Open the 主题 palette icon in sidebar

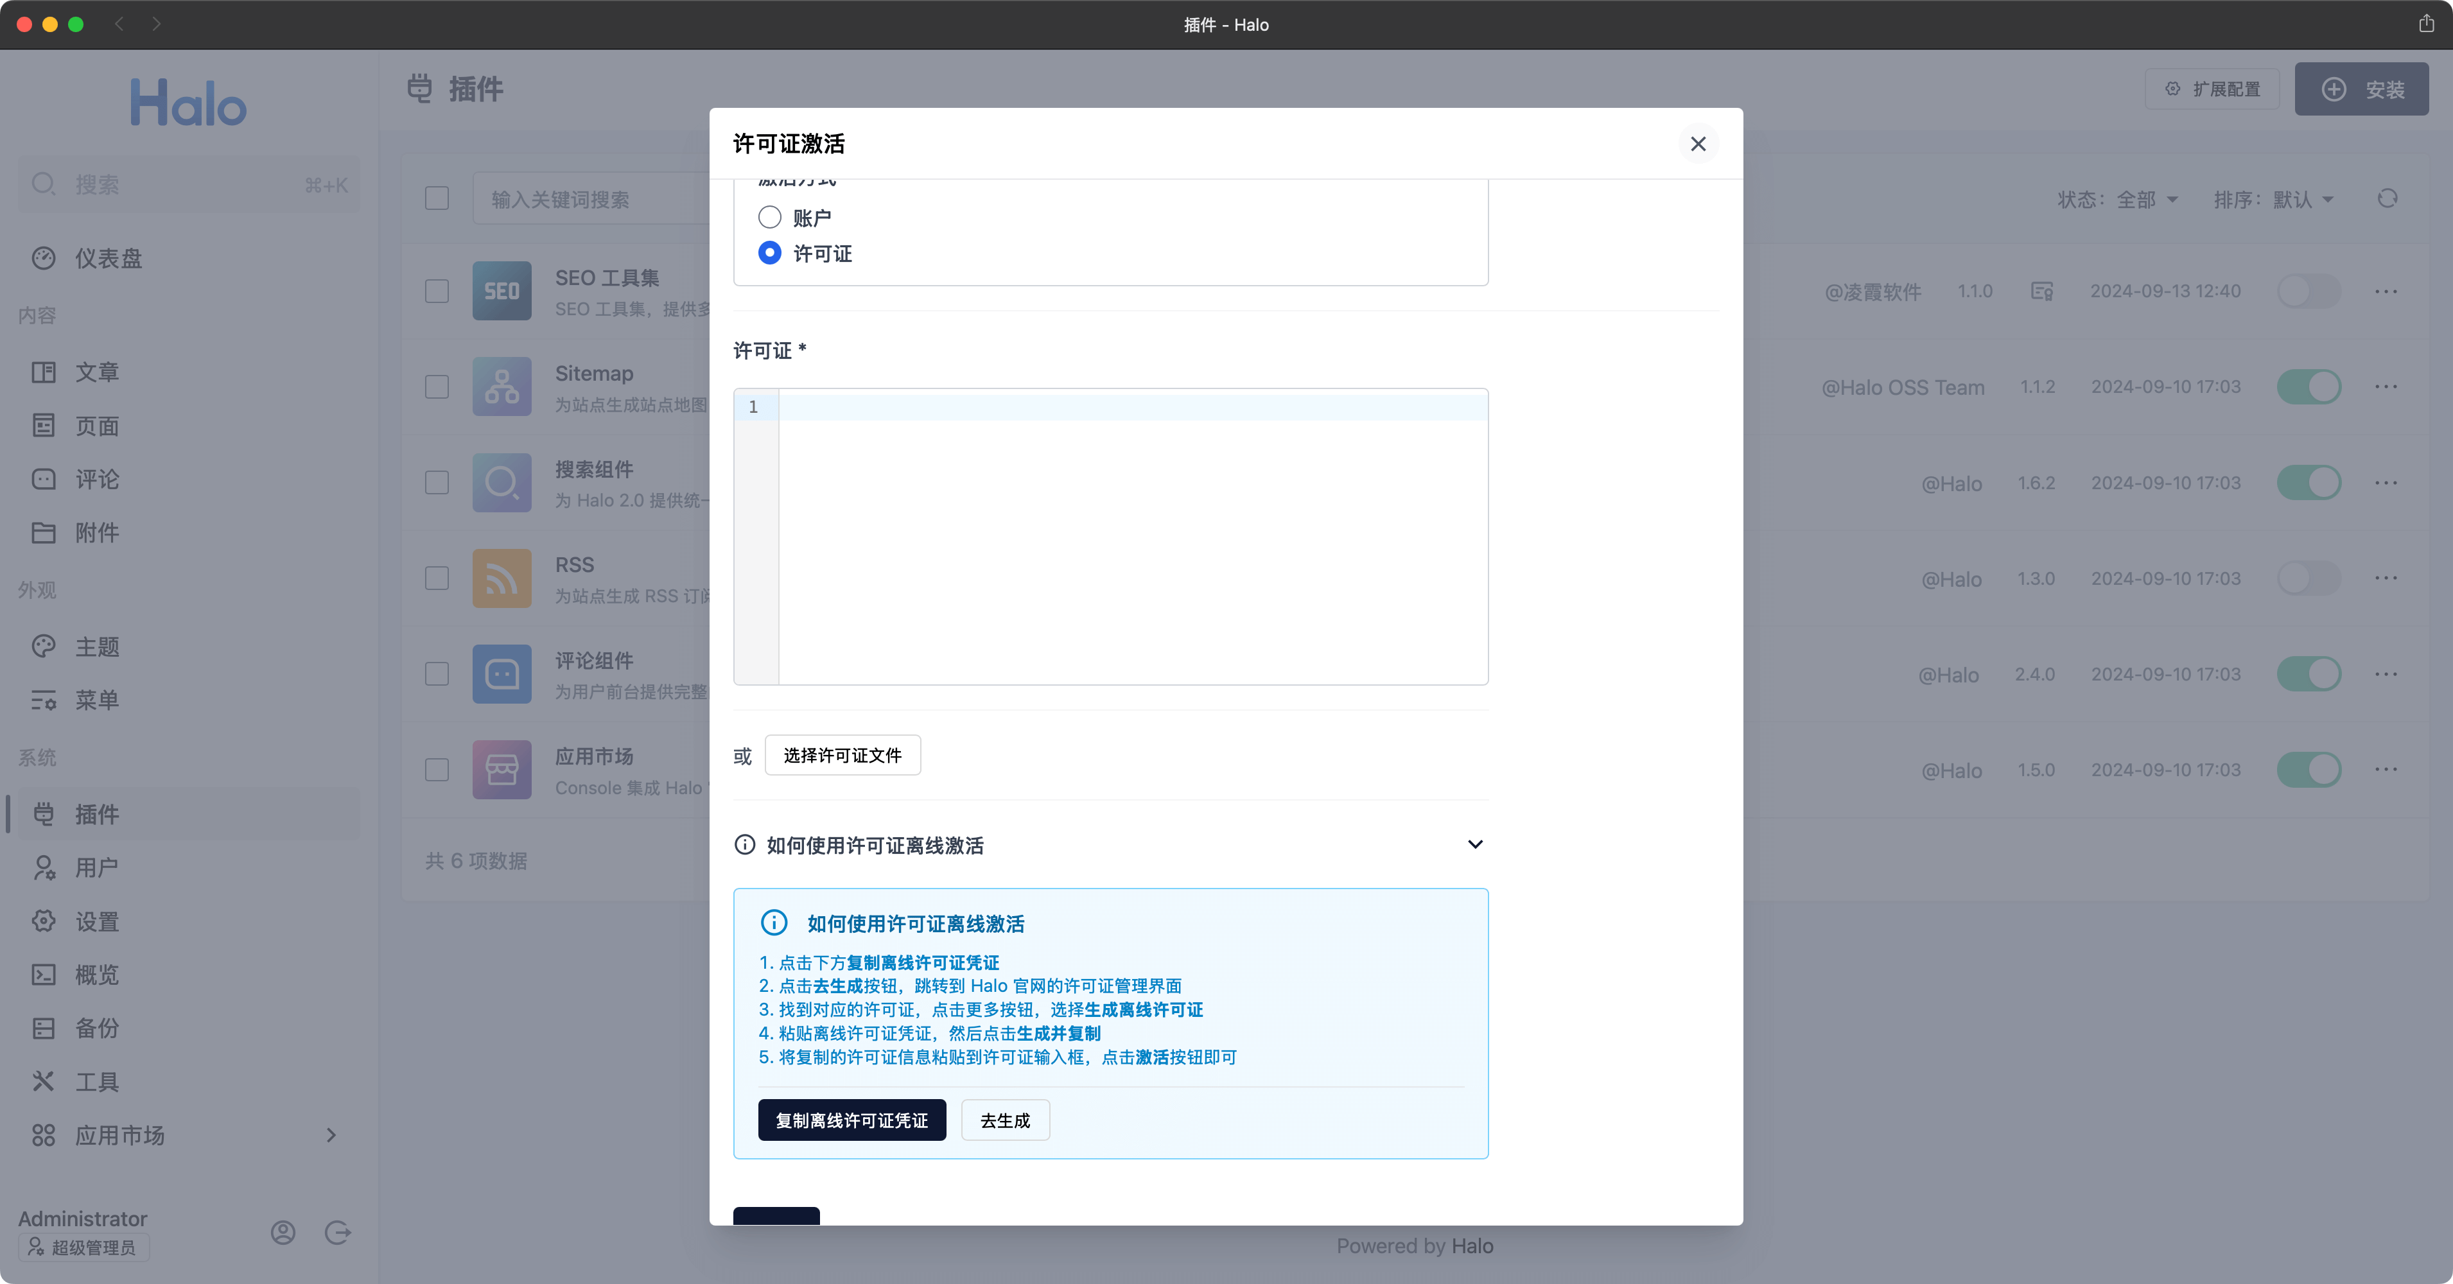tap(44, 646)
